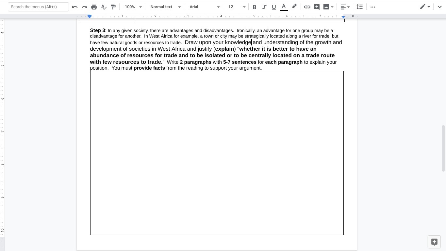This screenshot has height=251, width=446.
Task: Show more toolbar options ellipsis
Action: click(x=373, y=7)
